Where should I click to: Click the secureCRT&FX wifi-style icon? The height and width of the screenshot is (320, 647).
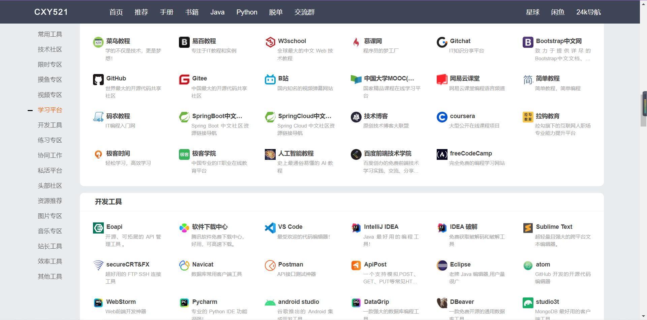(98, 265)
